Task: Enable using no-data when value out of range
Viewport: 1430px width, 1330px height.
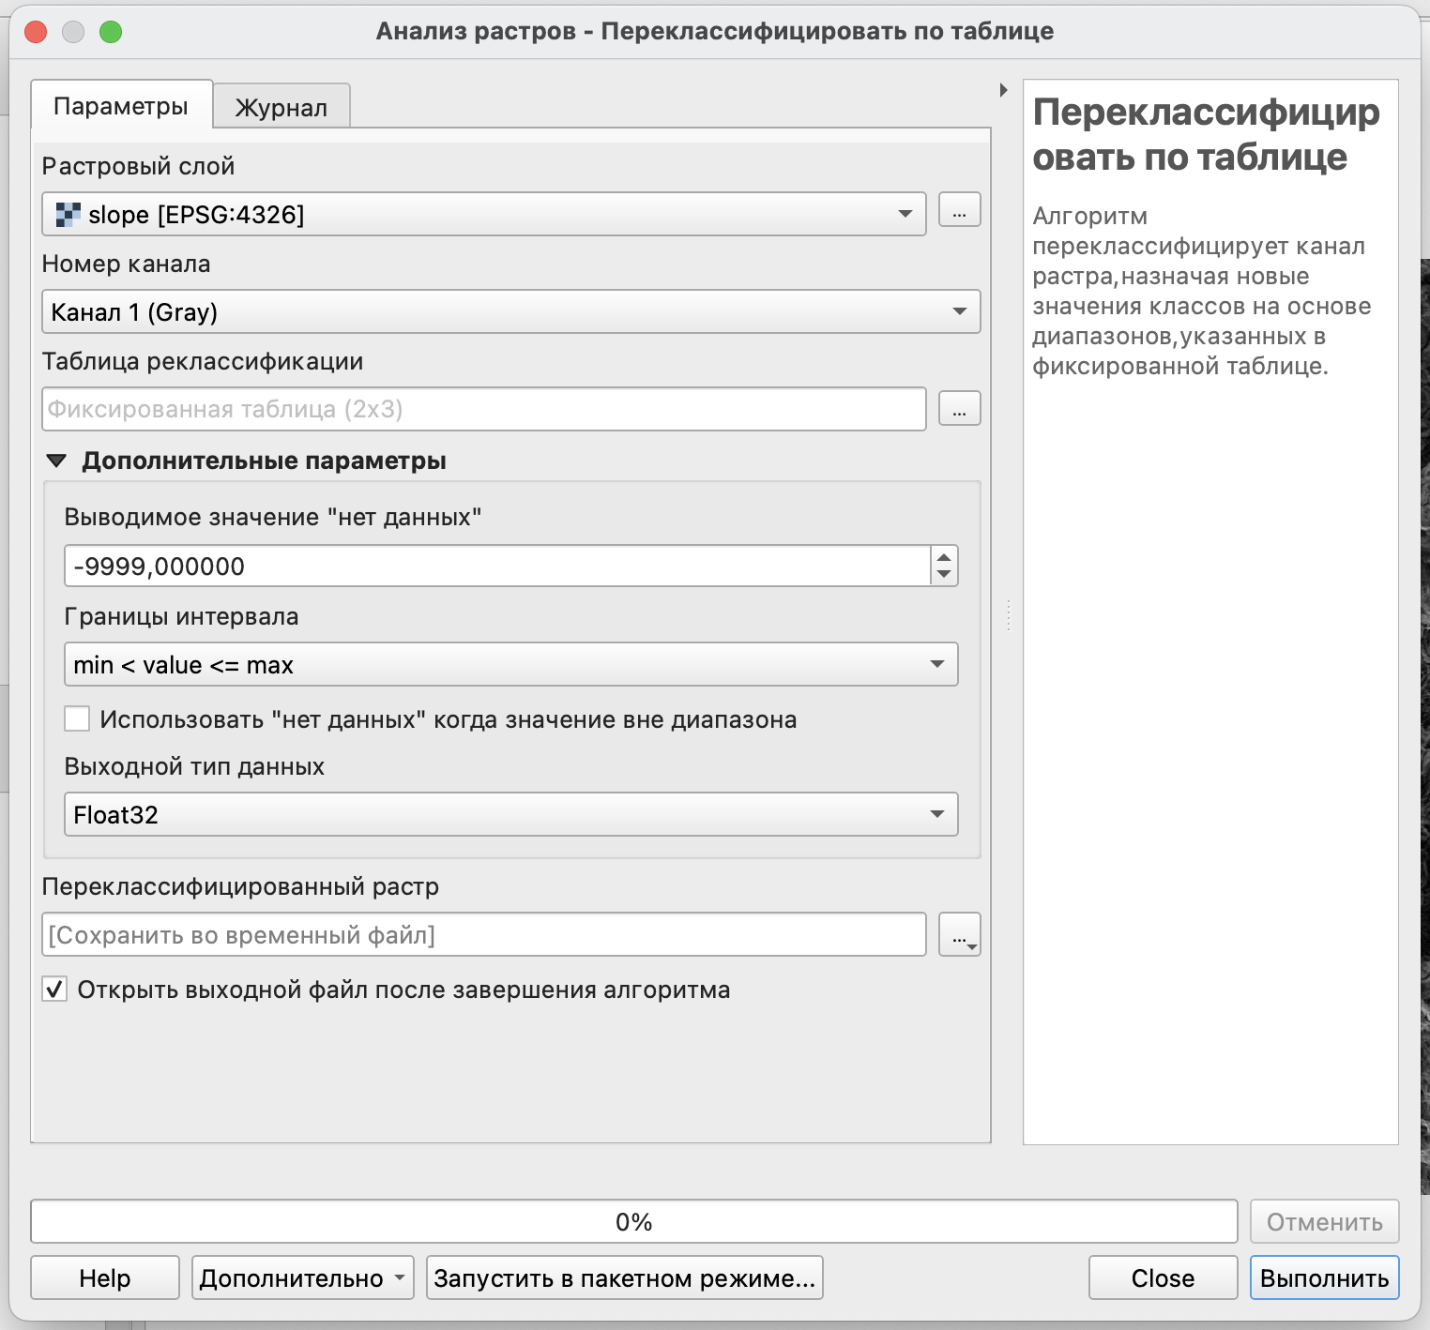Action: pos(77,719)
